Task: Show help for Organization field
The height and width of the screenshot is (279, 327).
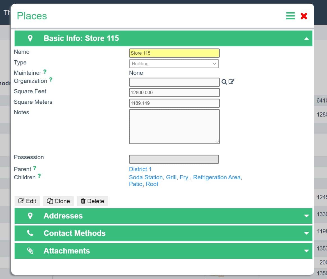Action: coord(51,80)
